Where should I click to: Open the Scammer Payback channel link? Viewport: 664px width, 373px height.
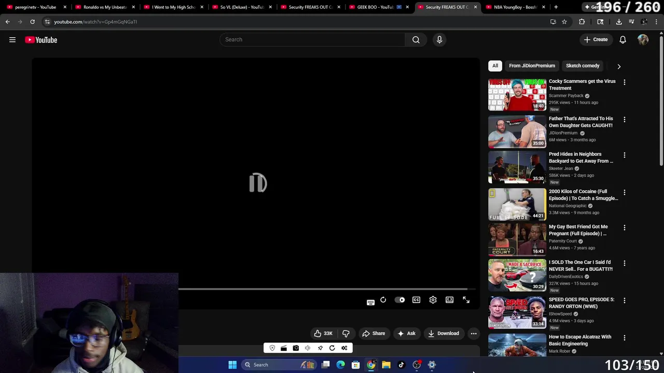[566, 96]
